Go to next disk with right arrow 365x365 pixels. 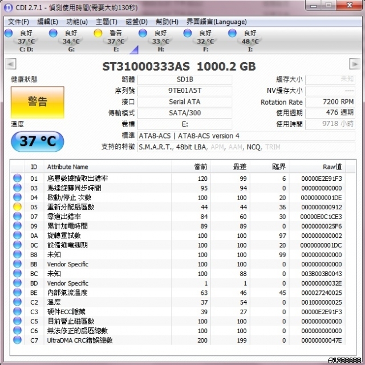tap(355, 63)
